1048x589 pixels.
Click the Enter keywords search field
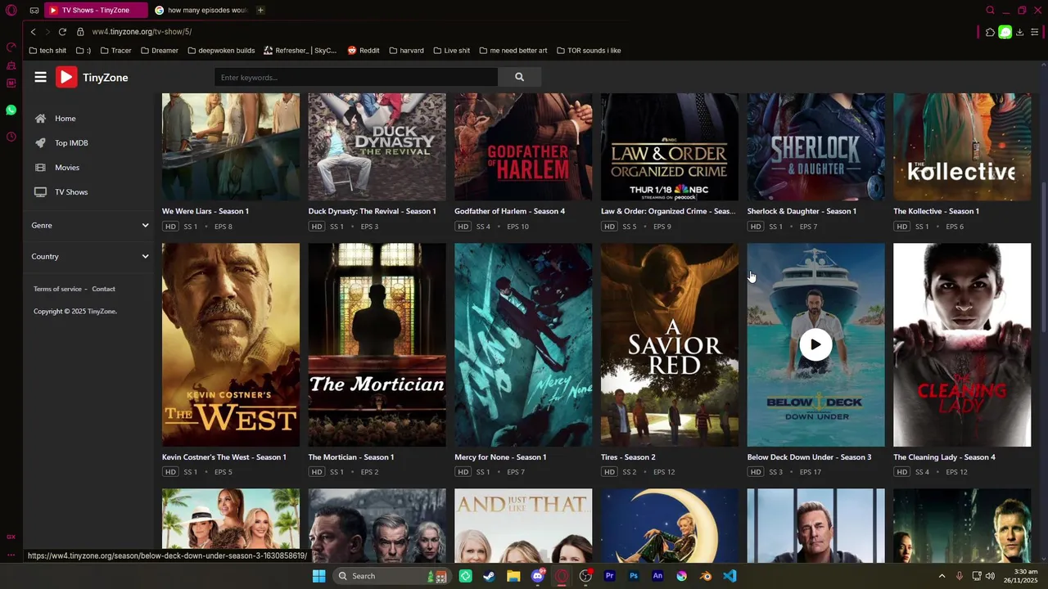point(356,77)
